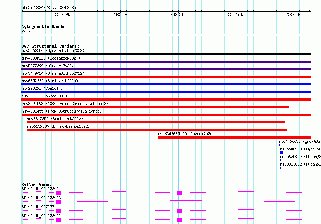Open esv29172 (Conrad2009) variant label

coord(44,96)
